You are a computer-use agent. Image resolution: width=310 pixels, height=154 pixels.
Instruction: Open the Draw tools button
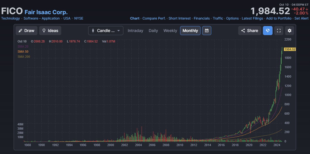(x=26, y=31)
